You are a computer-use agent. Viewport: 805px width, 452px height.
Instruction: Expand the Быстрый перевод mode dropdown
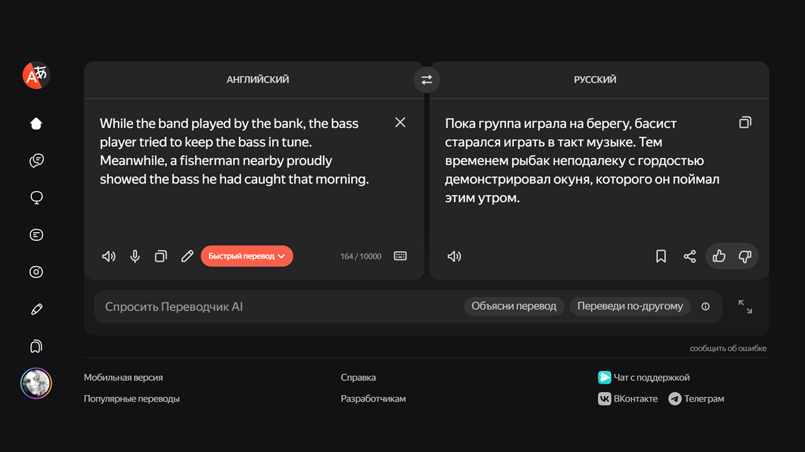(x=247, y=256)
